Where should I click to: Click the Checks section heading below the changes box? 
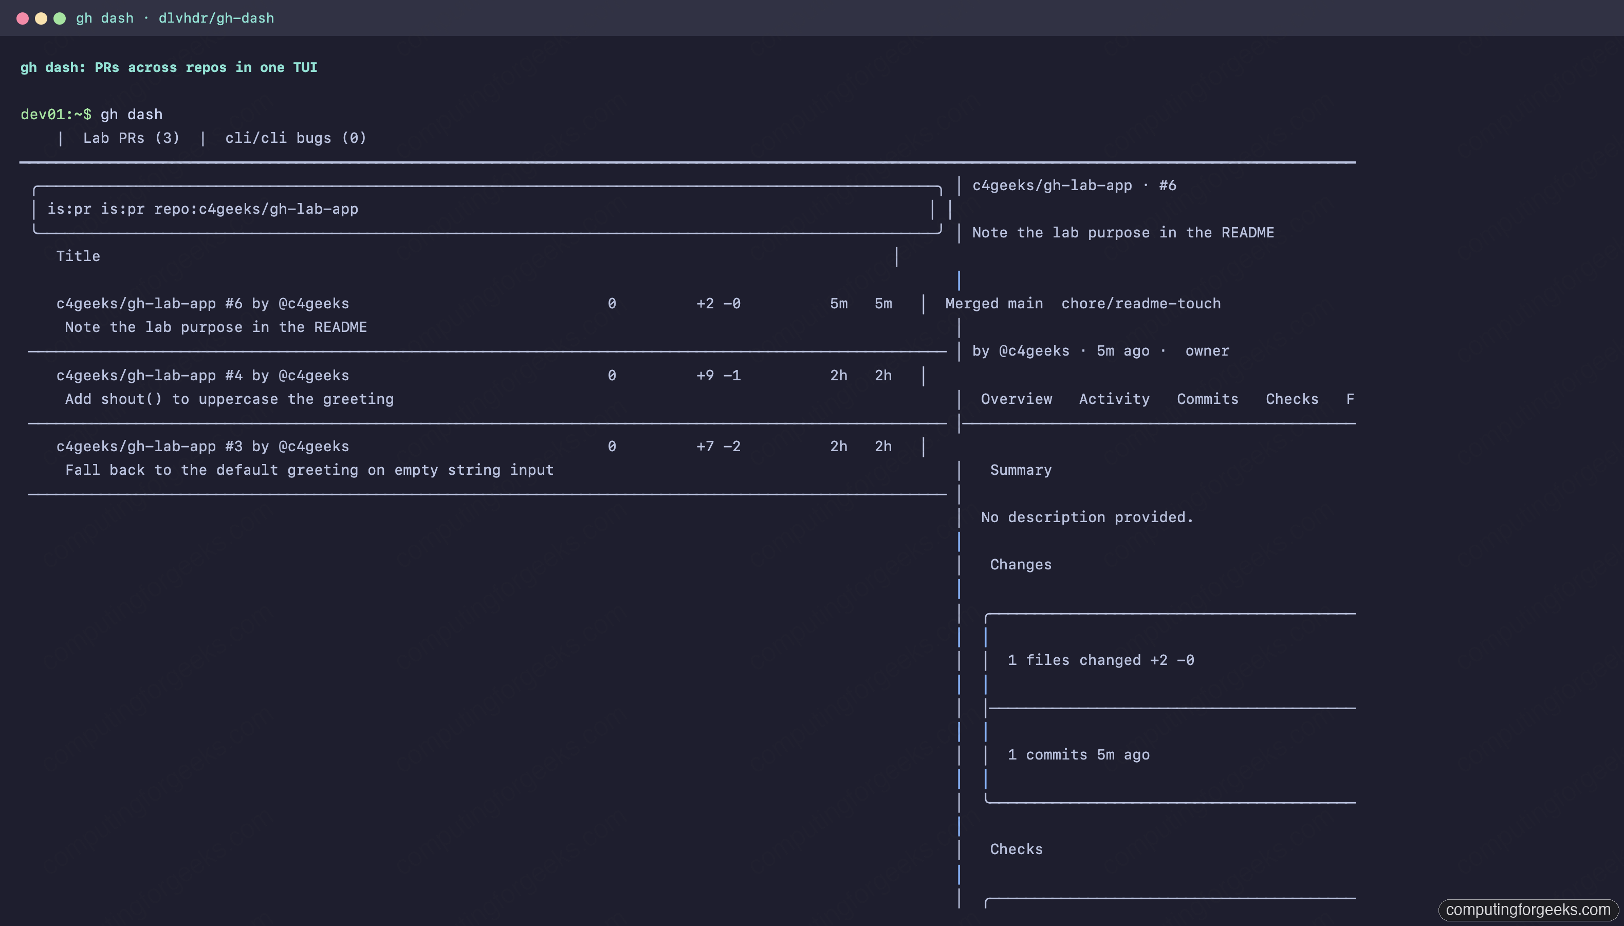click(1016, 849)
